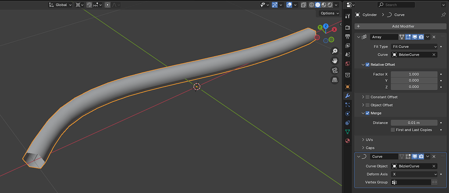This screenshot has width=449, height=193.
Task: Open Array modifier extra options arrow
Action: click(428, 37)
